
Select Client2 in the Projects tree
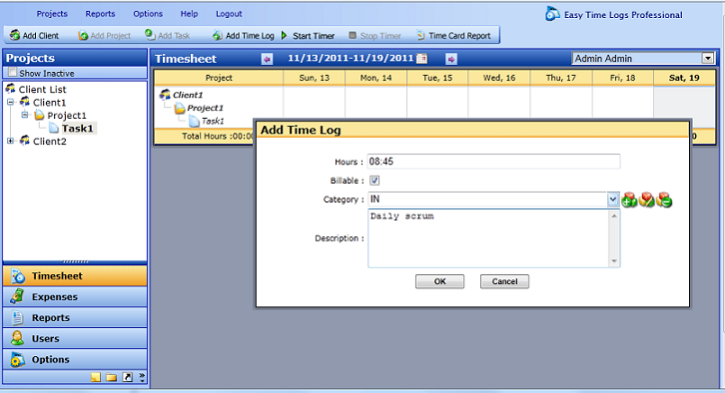(x=50, y=142)
